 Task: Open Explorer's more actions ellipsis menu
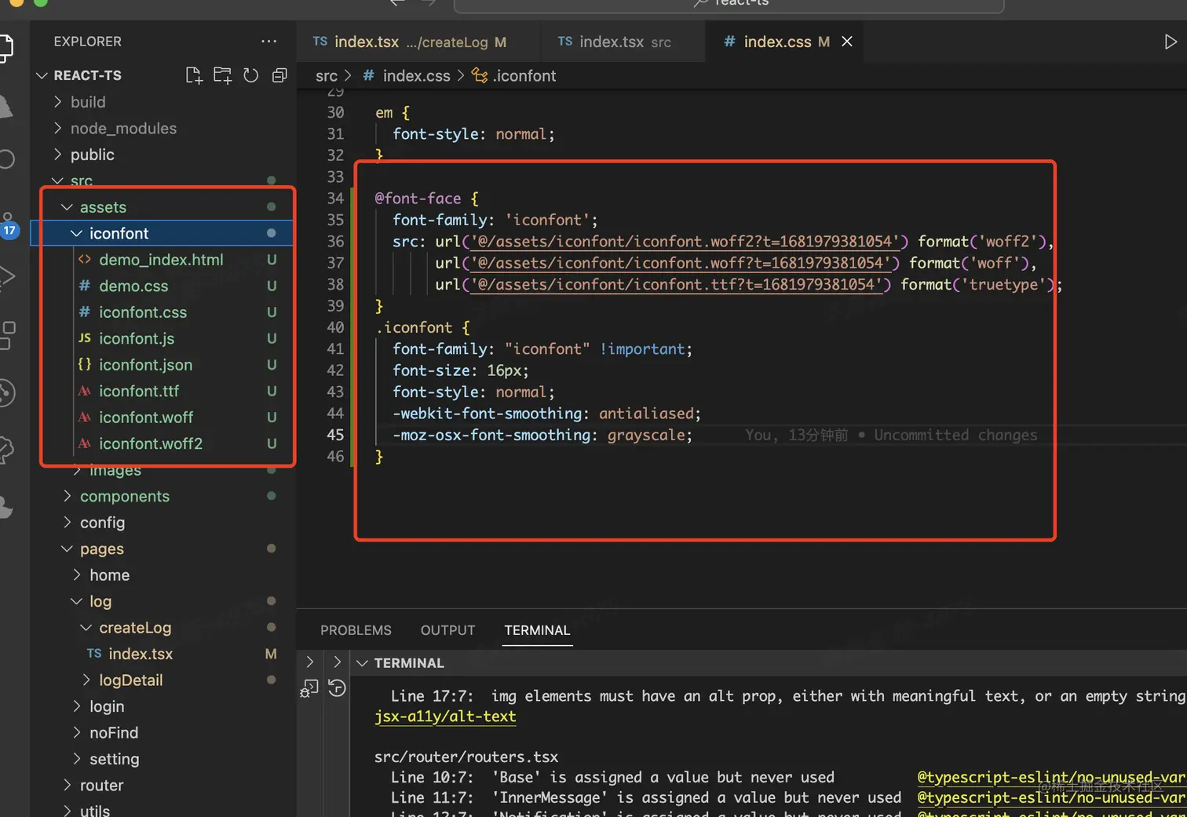(x=268, y=42)
